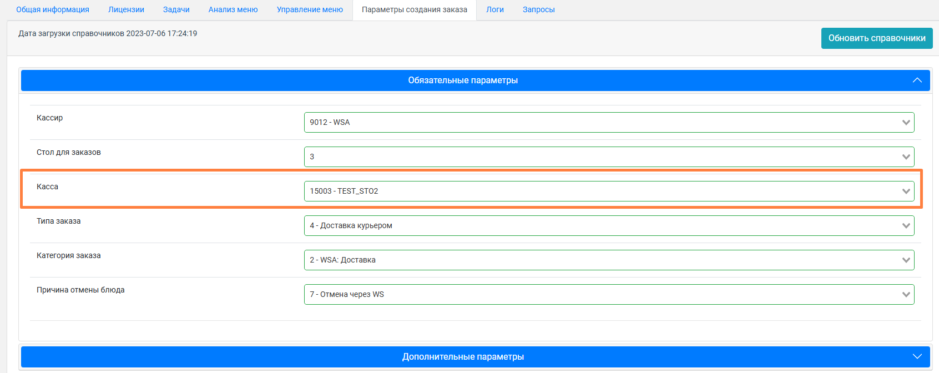Collapse the Обязательные параметры section chevron

tap(917, 80)
